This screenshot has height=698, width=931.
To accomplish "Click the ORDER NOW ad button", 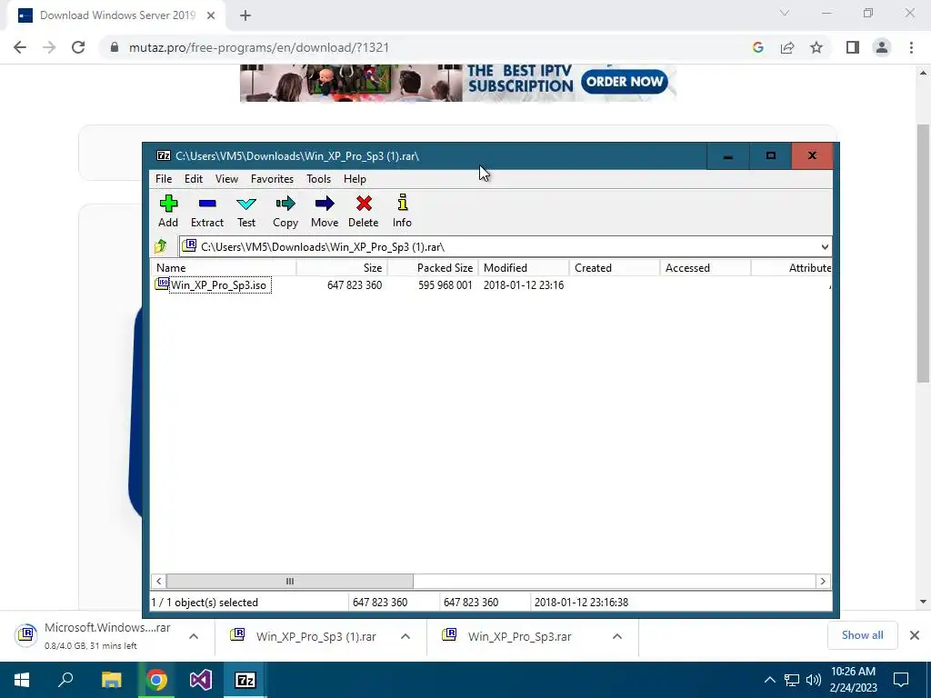I will pyautogui.click(x=624, y=81).
